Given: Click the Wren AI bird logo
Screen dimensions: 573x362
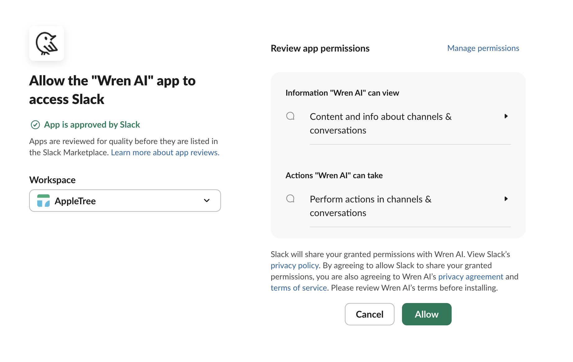Looking at the screenshot, I should pyautogui.click(x=47, y=43).
